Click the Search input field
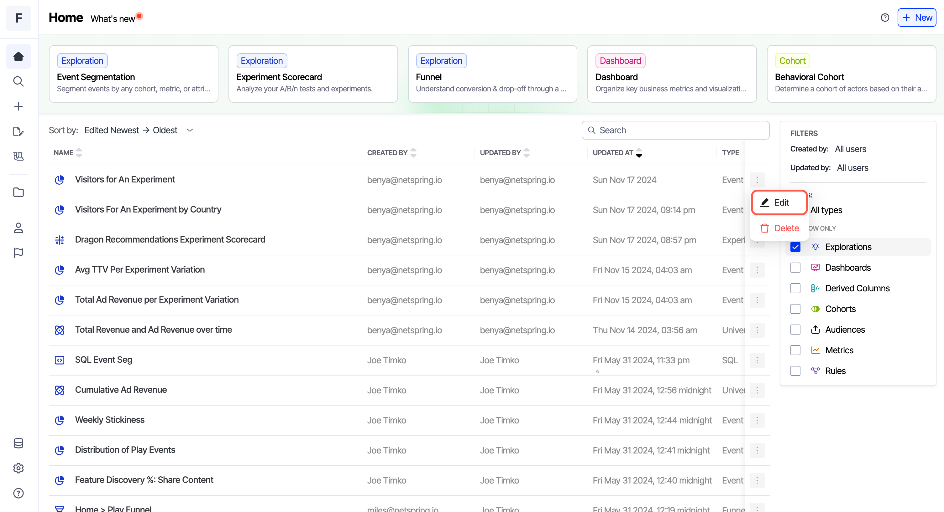Screen dimensions: 944x512 click(x=675, y=130)
